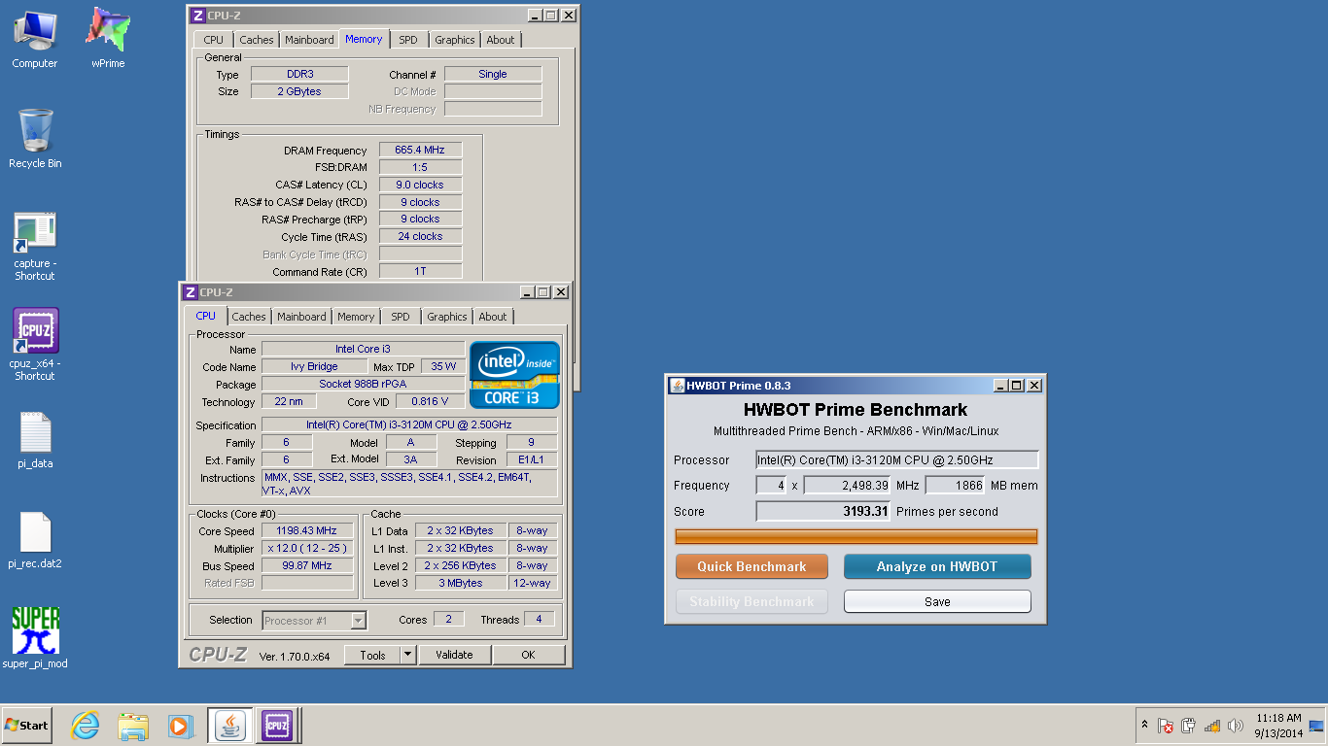Select the wPrime desktop icon

[108, 39]
